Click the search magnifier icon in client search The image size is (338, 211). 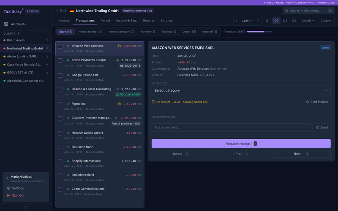[286, 11]
